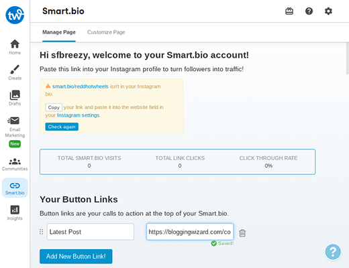Open settings gear icon
349x268 pixels.
(x=328, y=11)
